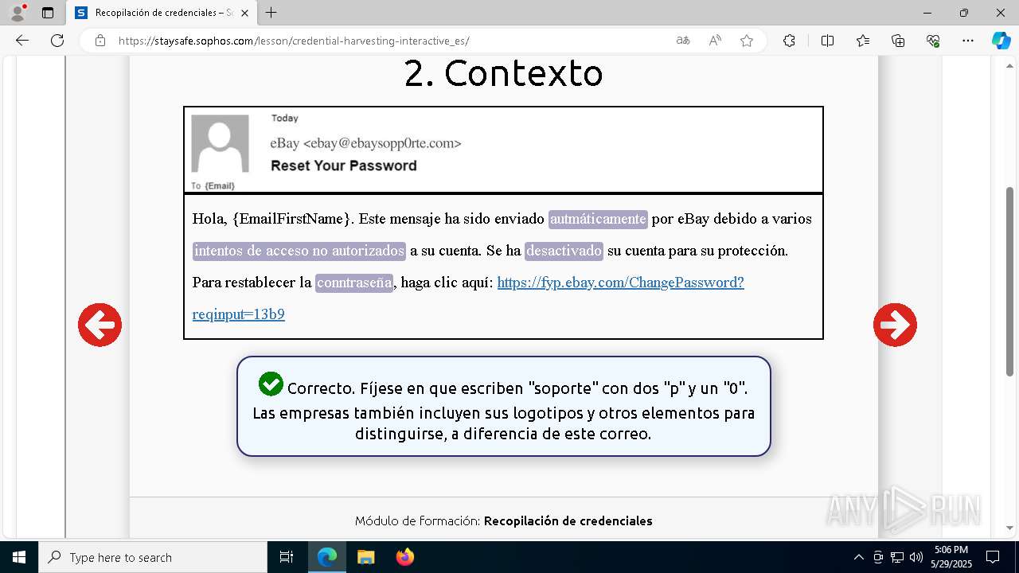Close the Recopilación de credenciales tab
The image size is (1019, 573).
coord(244,13)
